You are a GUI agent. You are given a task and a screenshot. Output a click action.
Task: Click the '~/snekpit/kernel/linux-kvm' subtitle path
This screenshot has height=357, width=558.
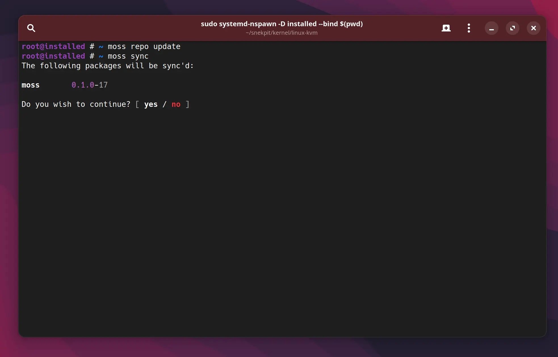282,33
